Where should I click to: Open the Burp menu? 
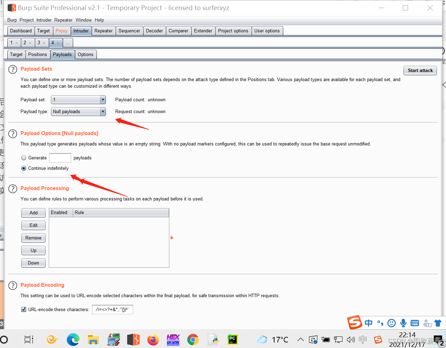tap(12, 20)
